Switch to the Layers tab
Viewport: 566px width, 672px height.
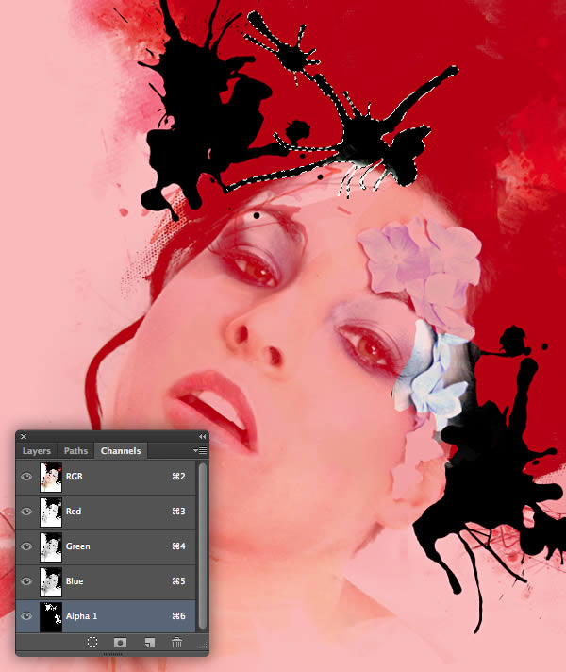tap(37, 451)
